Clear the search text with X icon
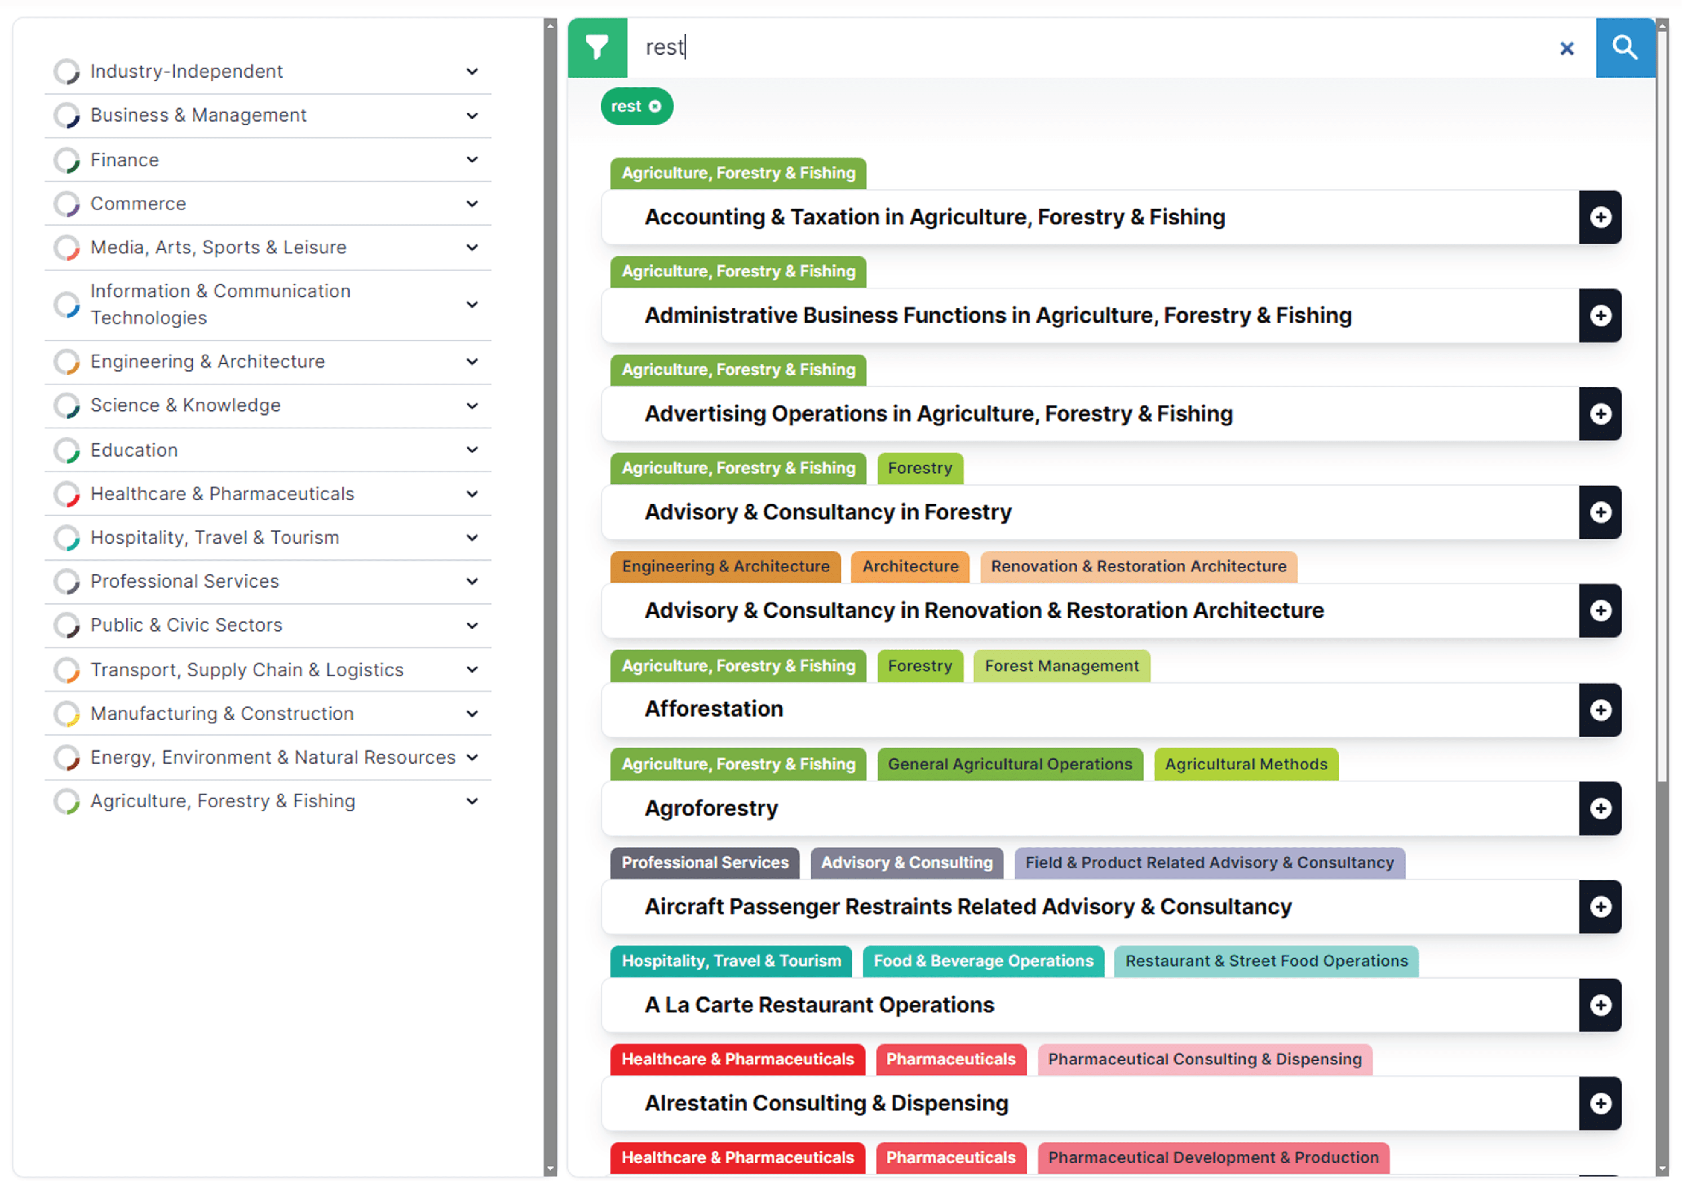Viewport: 1682px width, 1192px height. click(1566, 49)
